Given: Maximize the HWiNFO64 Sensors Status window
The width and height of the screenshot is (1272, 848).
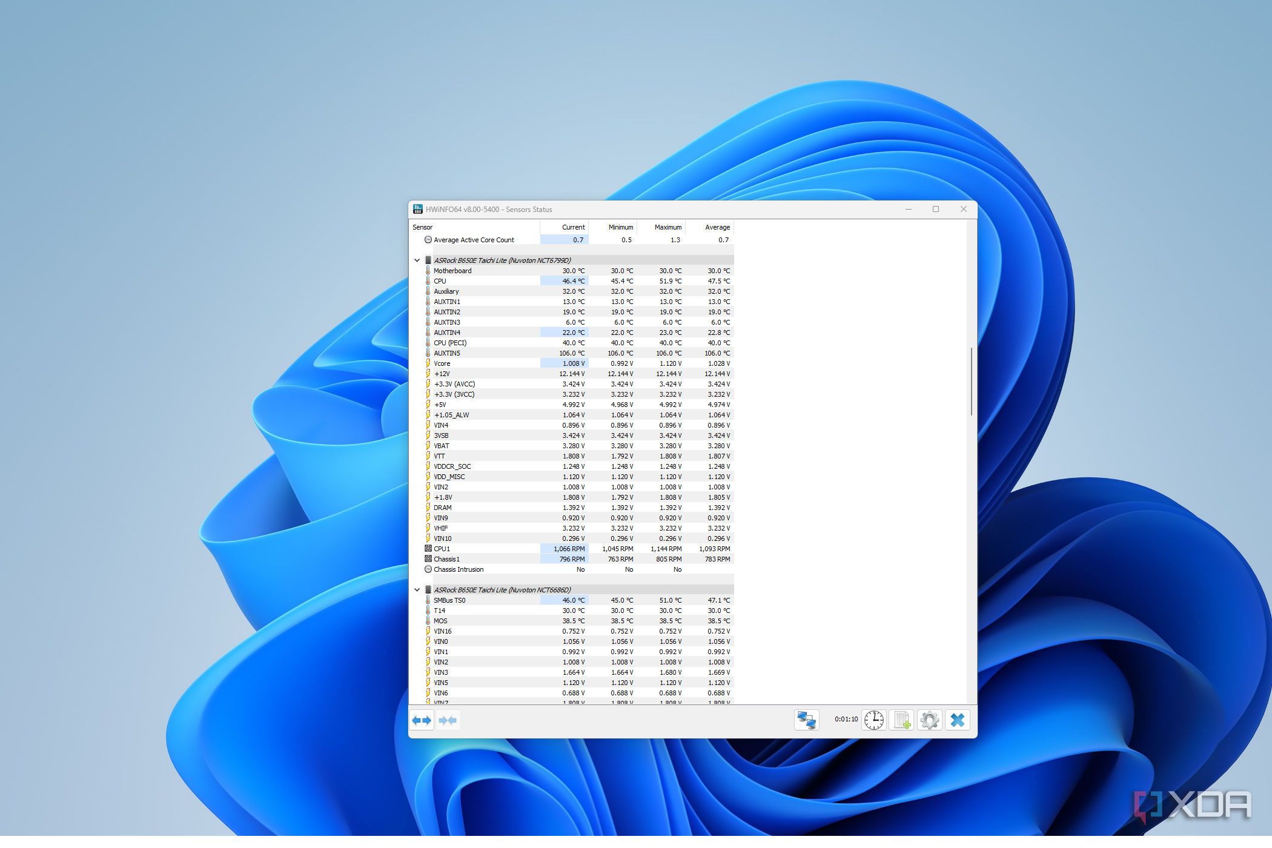Looking at the screenshot, I should pos(936,210).
